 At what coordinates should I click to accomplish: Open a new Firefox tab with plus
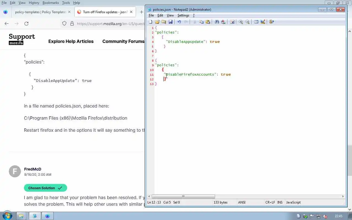coord(141,12)
